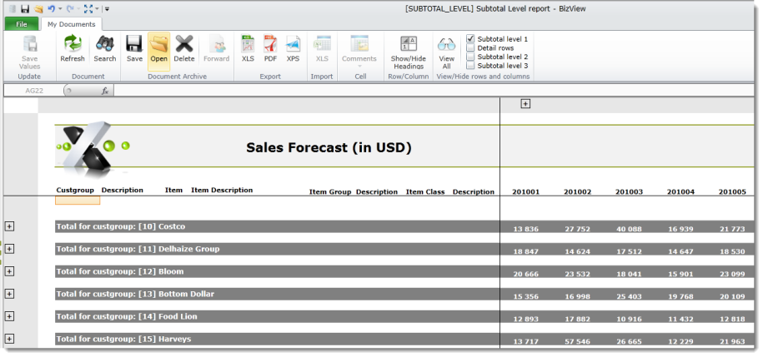Click the quick access database icon in title bar
The height and width of the screenshot is (357, 763).
point(13,9)
